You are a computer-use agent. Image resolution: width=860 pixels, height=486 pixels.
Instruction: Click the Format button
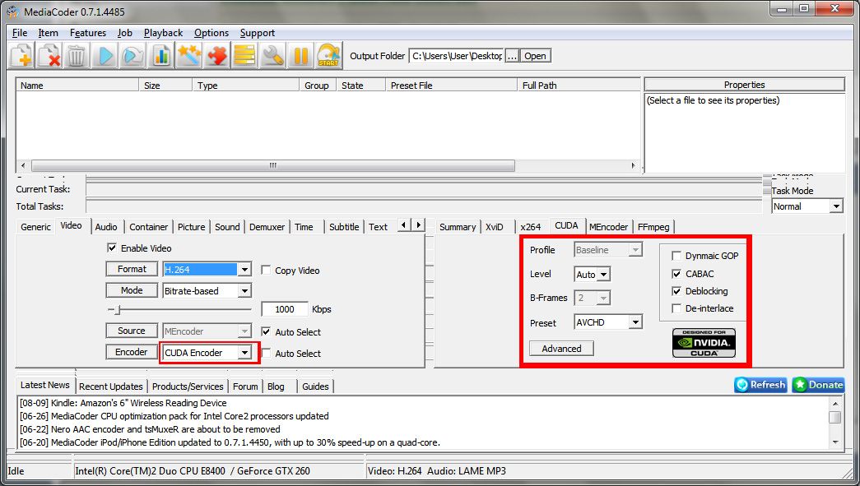coord(132,269)
